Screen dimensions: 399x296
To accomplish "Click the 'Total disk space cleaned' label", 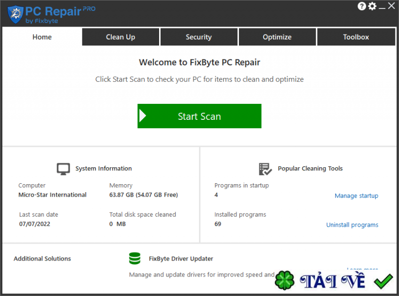I will coord(143,215).
